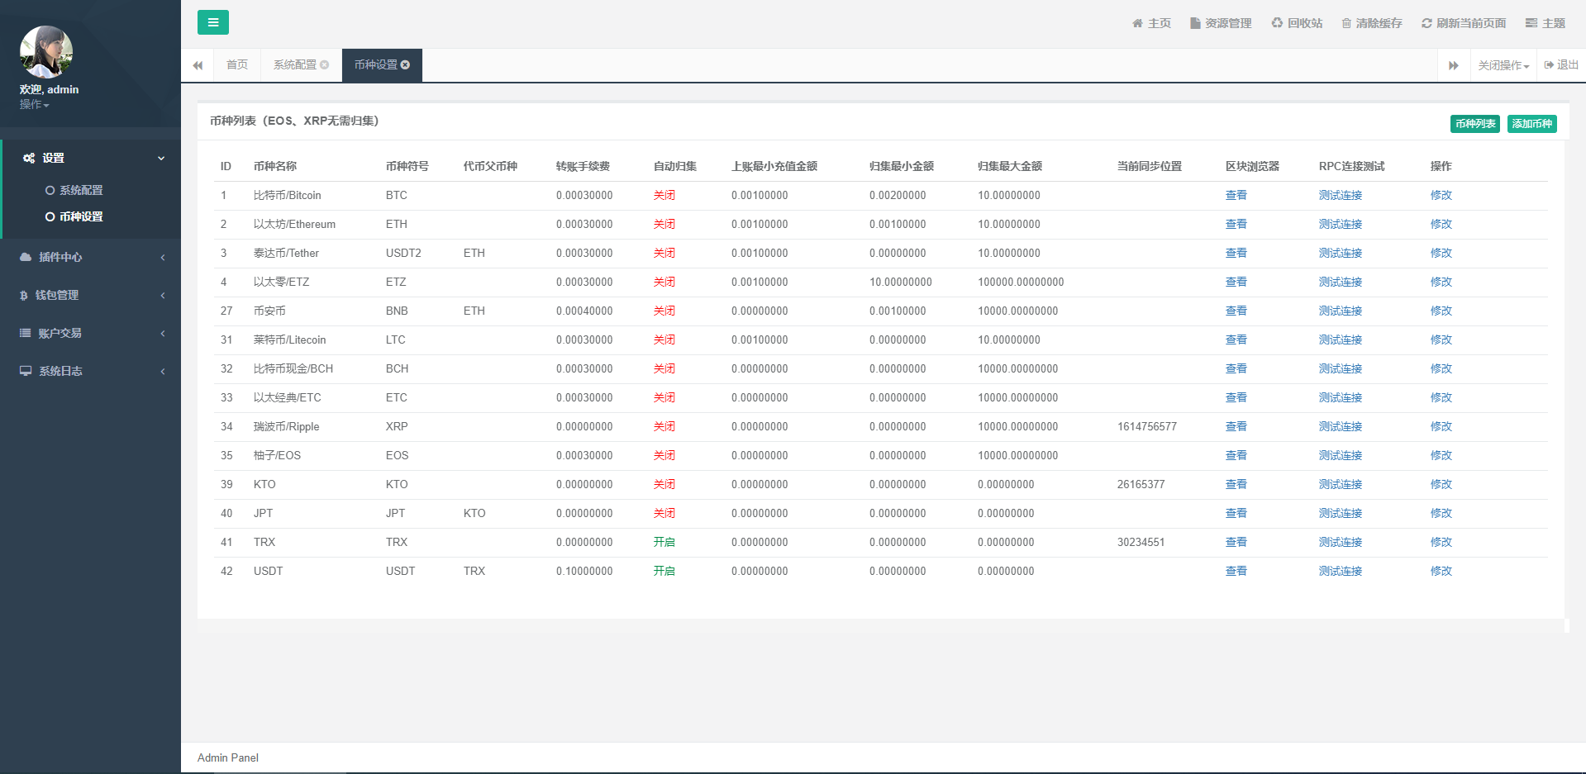The image size is (1586, 774).
Task: Click the admin avatar picture
Action: 46,52
